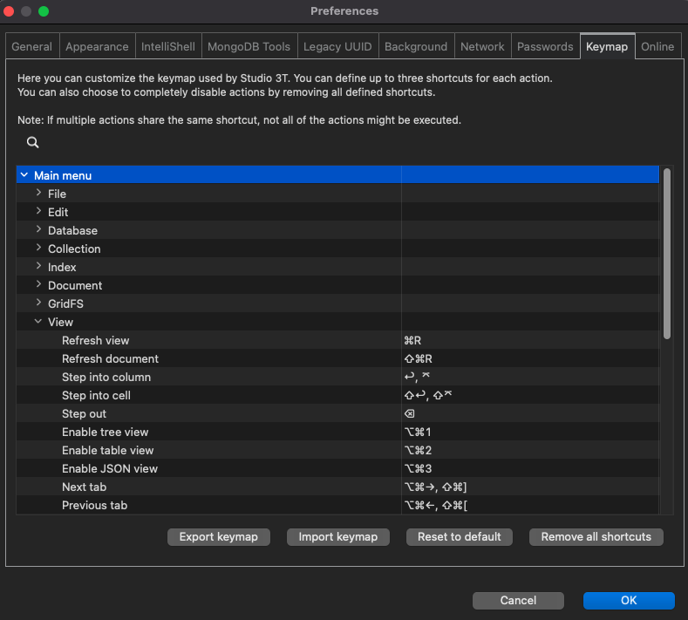Select the File row label

click(57, 194)
